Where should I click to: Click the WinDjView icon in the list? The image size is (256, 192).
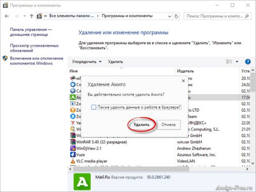click(73, 148)
